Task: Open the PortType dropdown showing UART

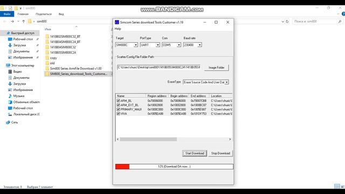Action: pos(150,45)
